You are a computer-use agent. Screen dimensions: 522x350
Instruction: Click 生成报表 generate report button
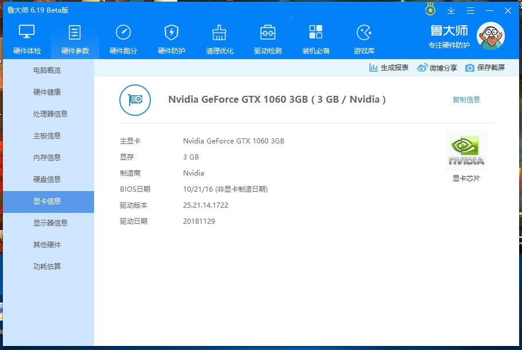point(389,68)
